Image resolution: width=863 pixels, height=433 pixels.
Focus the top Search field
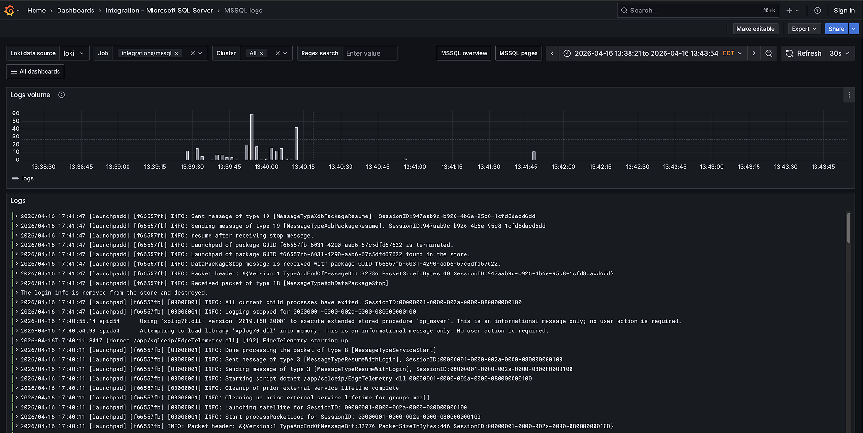(x=698, y=10)
